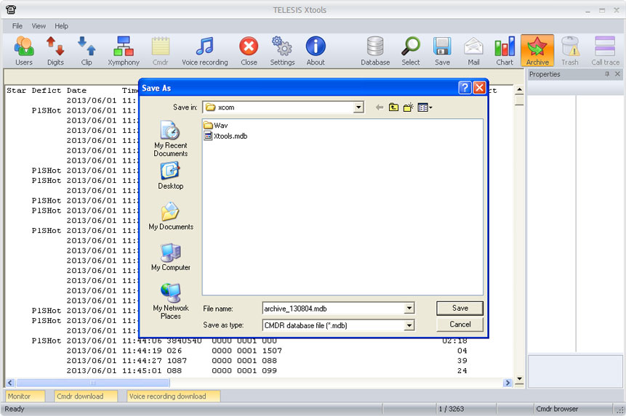Go up one folder level in dialog
Image resolution: width=626 pixels, height=416 pixels.
pos(393,107)
